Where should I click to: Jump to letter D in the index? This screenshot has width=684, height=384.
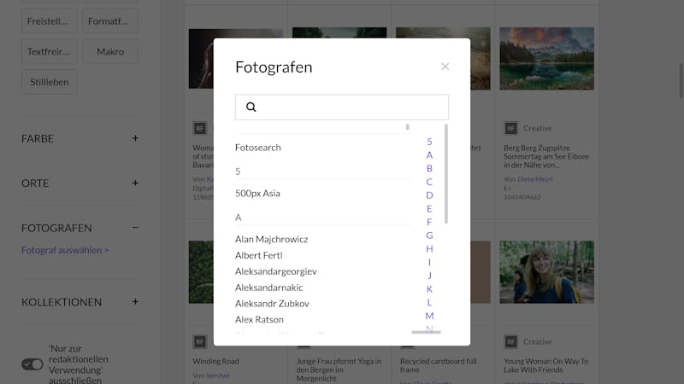[x=429, y=195]
